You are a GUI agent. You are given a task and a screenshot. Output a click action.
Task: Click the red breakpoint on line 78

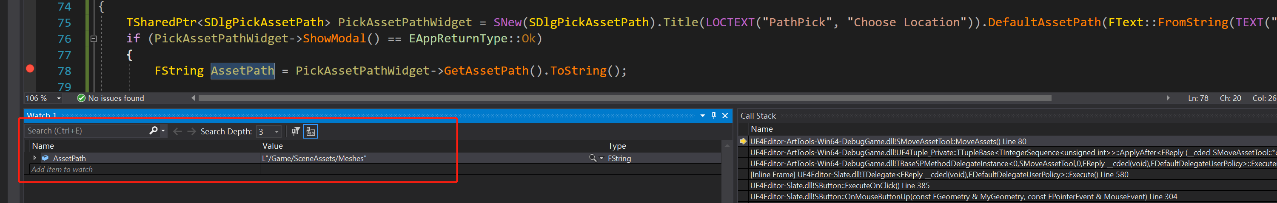(x=30, y=69)
